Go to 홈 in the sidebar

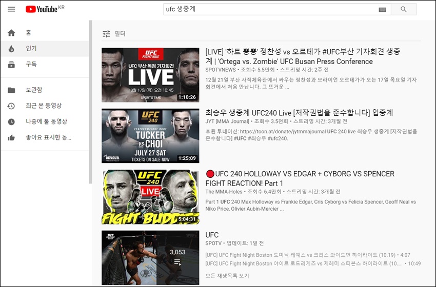(x=45, y=33)
